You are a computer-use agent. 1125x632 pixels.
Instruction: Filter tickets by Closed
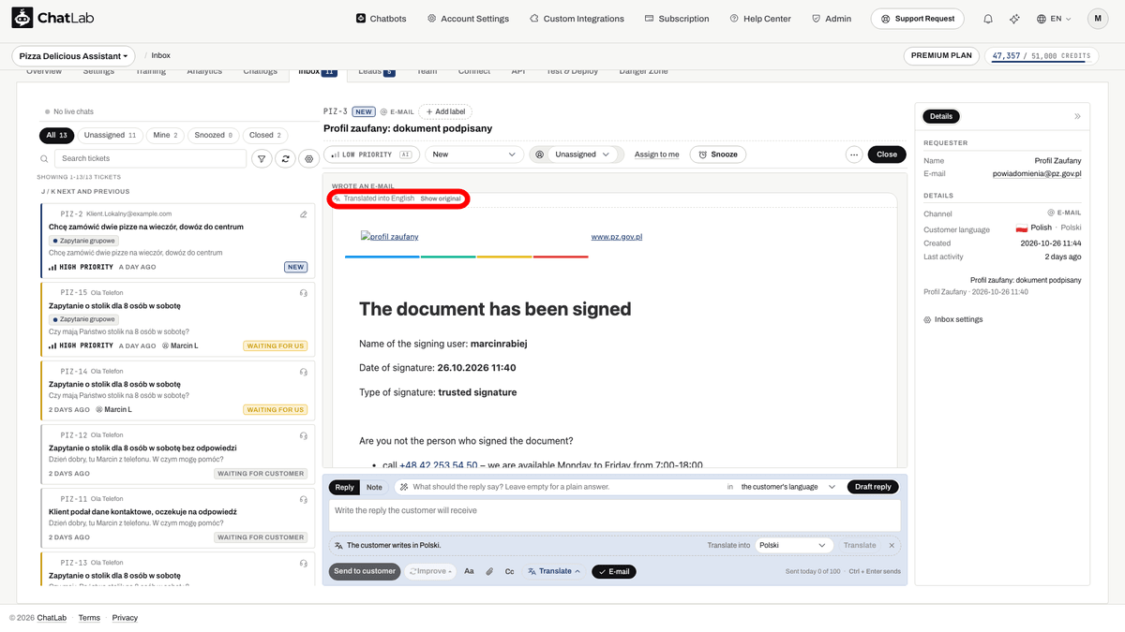(265, 135)
